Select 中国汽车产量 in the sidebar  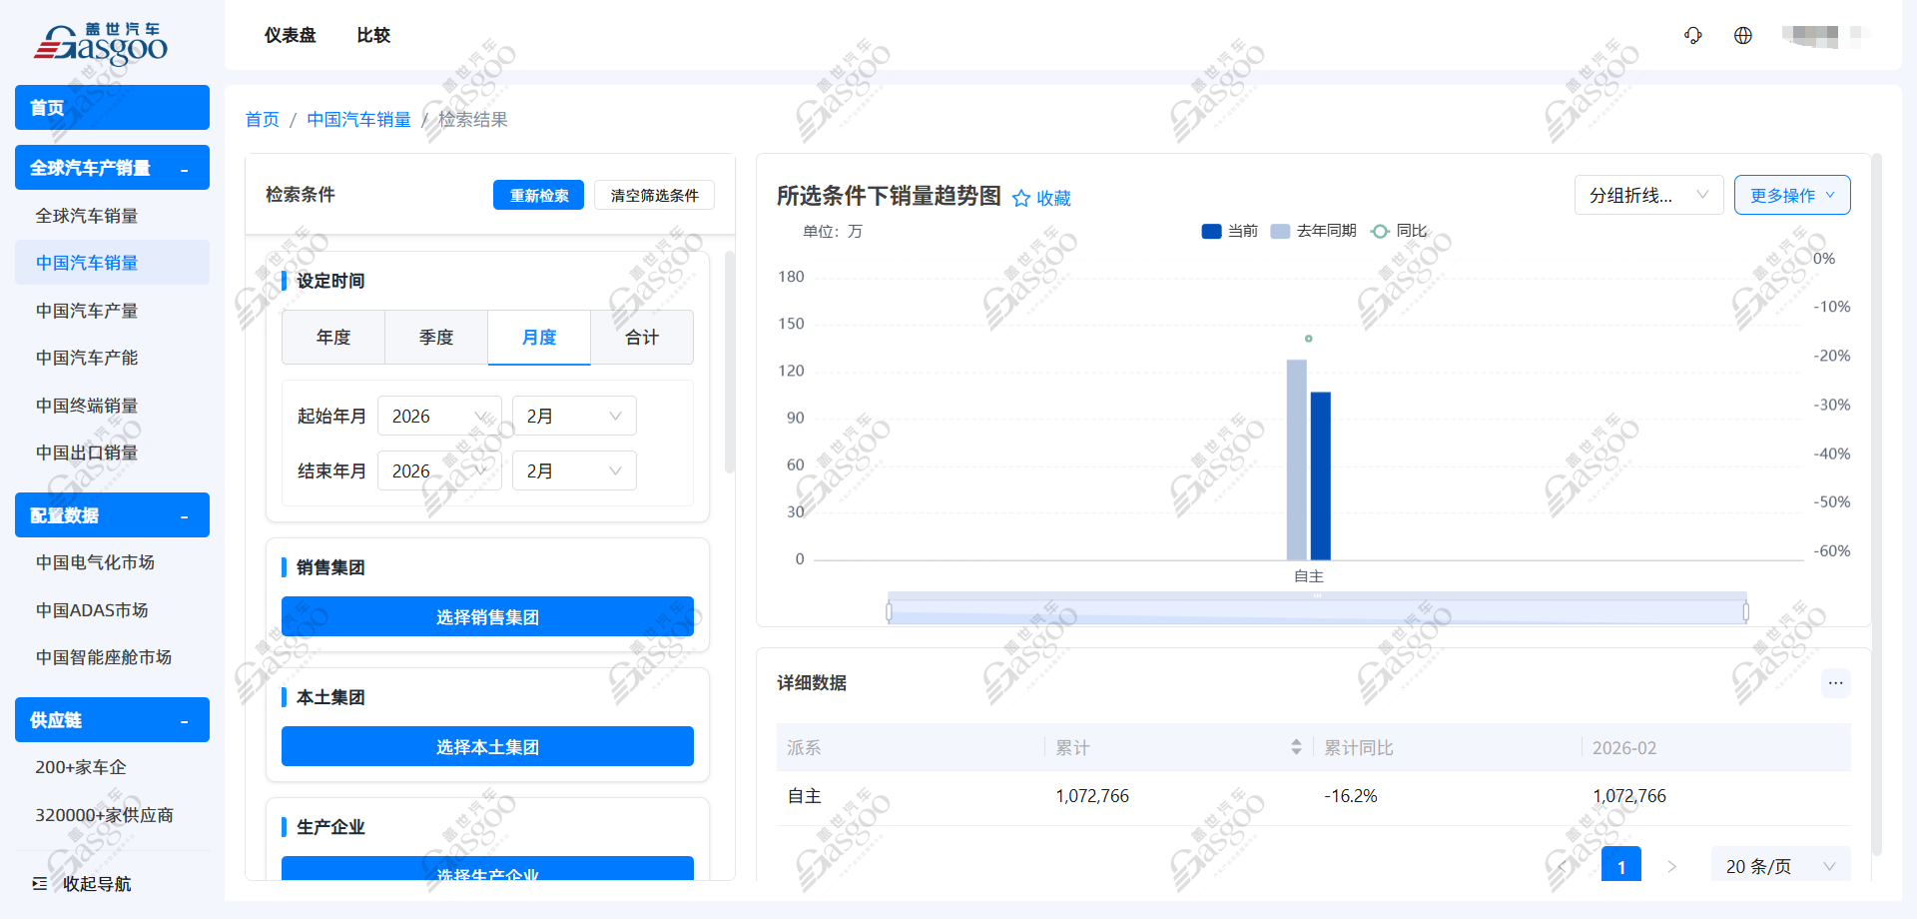pos(87,311)
